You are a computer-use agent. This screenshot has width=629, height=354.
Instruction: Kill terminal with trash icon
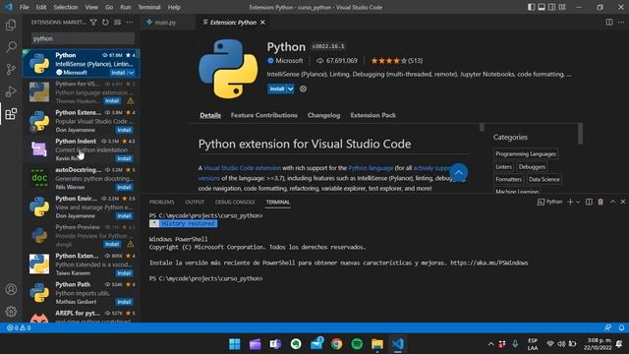(600, 202)
